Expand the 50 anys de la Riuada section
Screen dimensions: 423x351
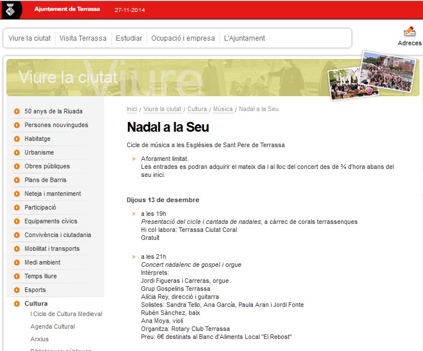(17, 112)
